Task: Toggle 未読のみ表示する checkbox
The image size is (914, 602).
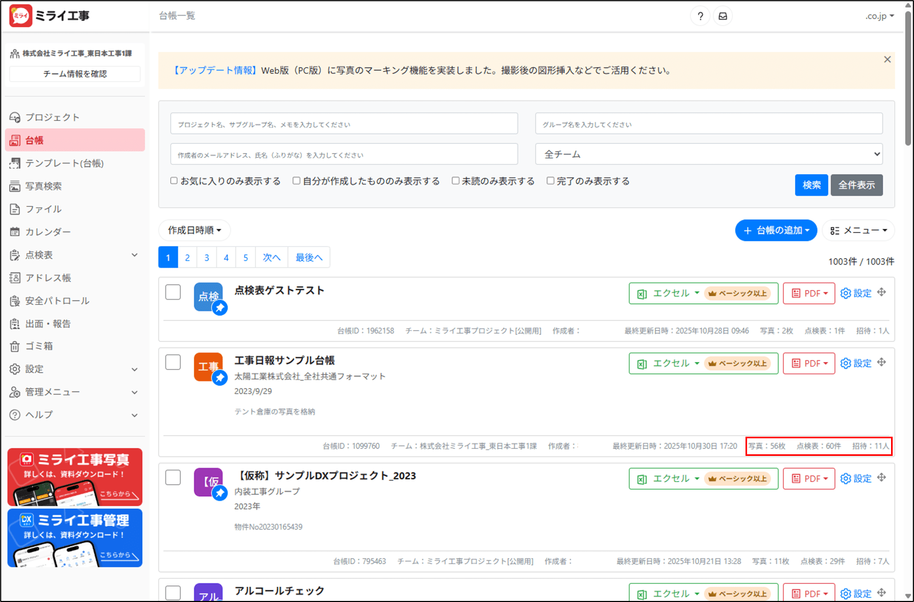Action: click(x=455, y=181)
